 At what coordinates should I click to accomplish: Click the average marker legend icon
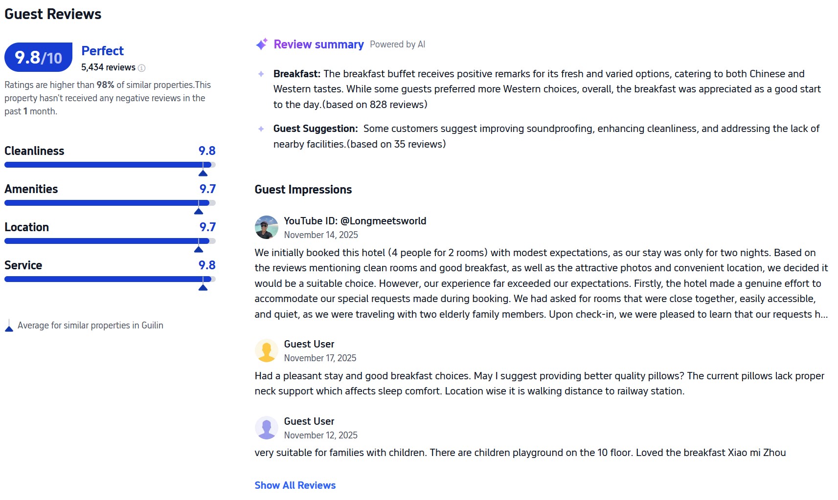pos(9,326)
